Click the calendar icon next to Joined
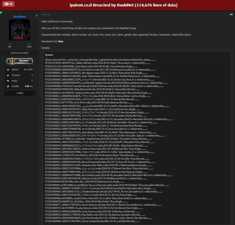Image resolution: width=235 pixels, height=225 pixels. click(x=8, y=70)
